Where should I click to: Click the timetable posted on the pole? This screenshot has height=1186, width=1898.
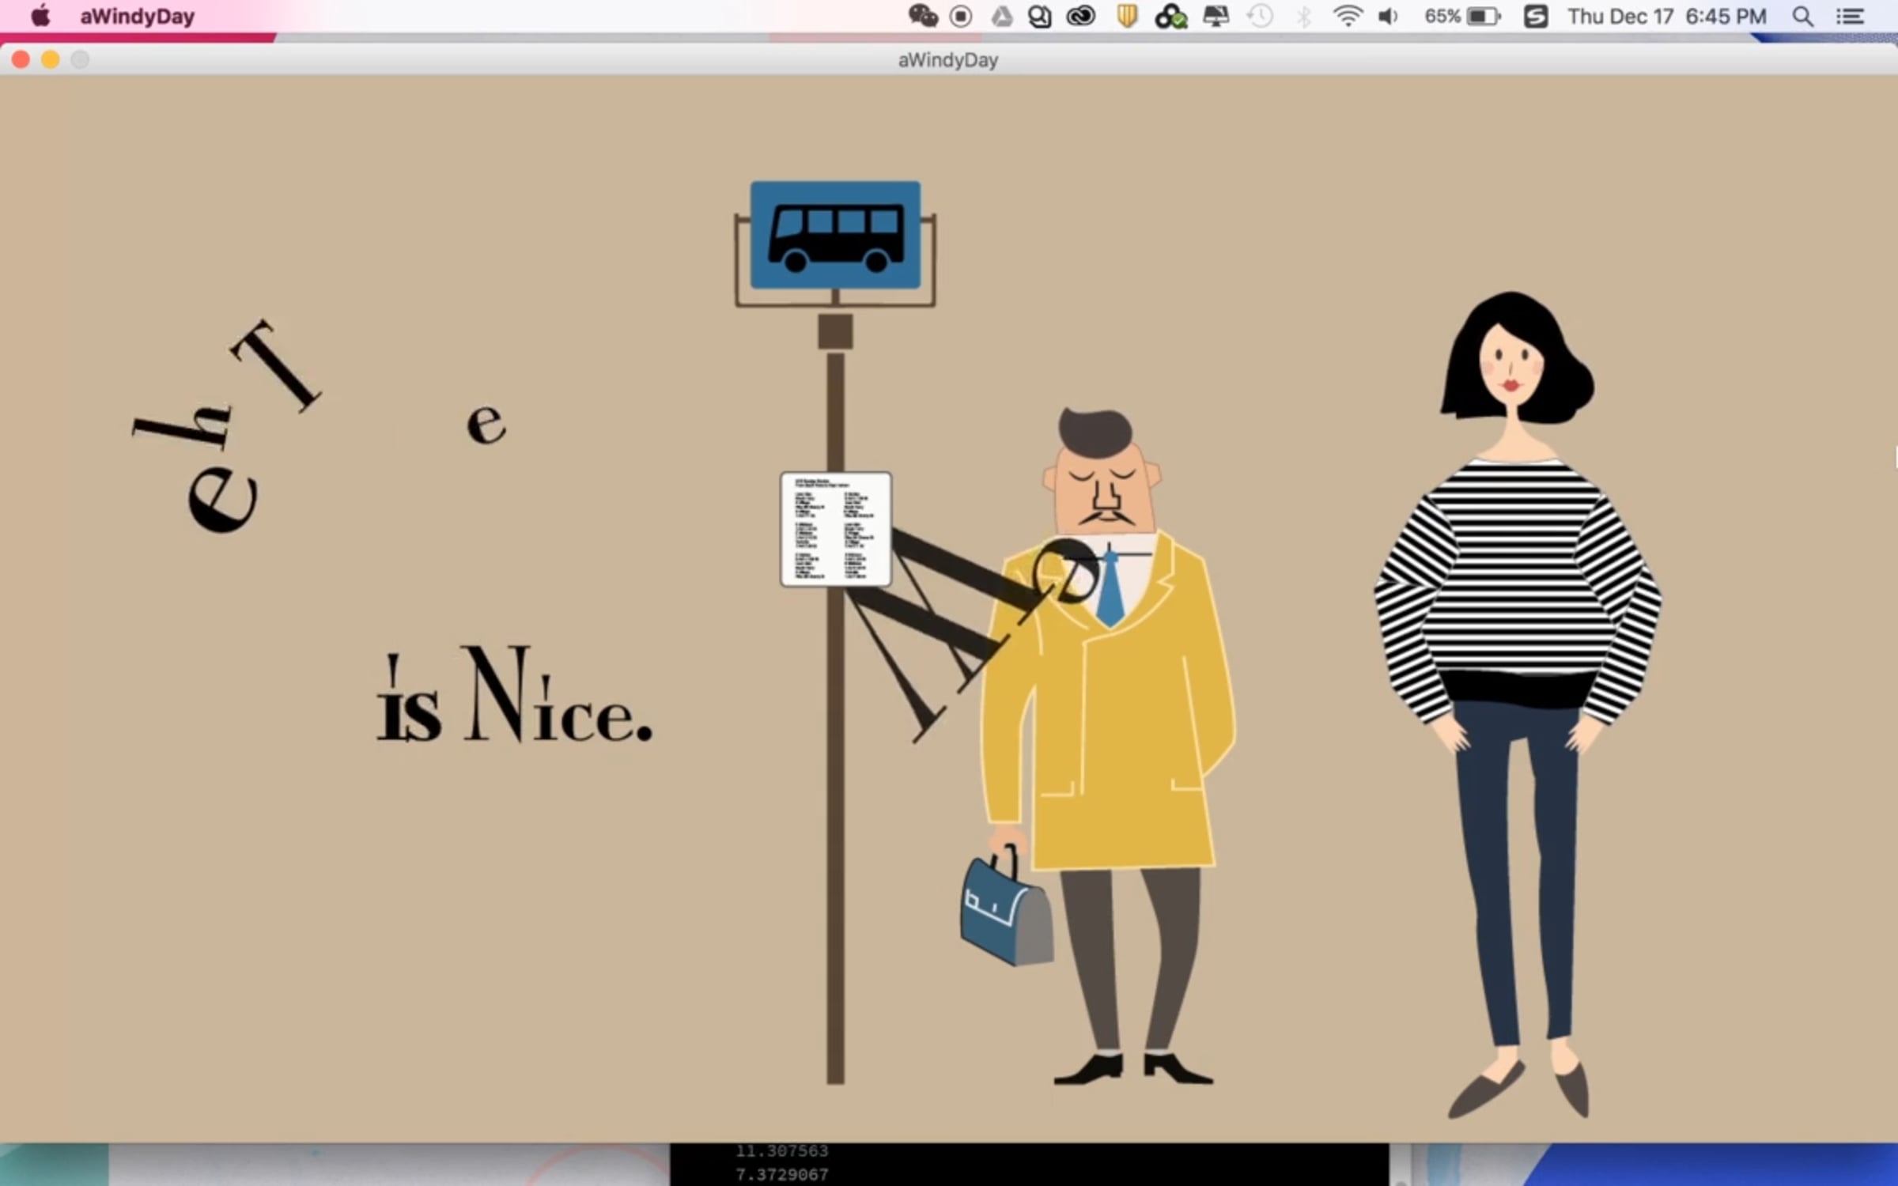click(x=835, y=529)
